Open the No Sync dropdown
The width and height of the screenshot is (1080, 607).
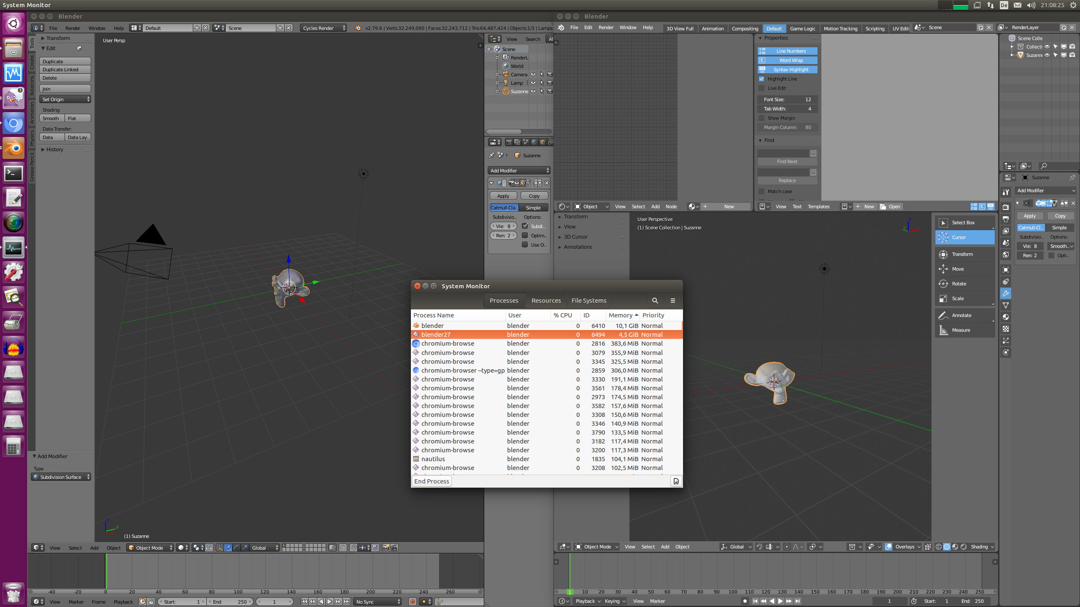coord(378,602)
